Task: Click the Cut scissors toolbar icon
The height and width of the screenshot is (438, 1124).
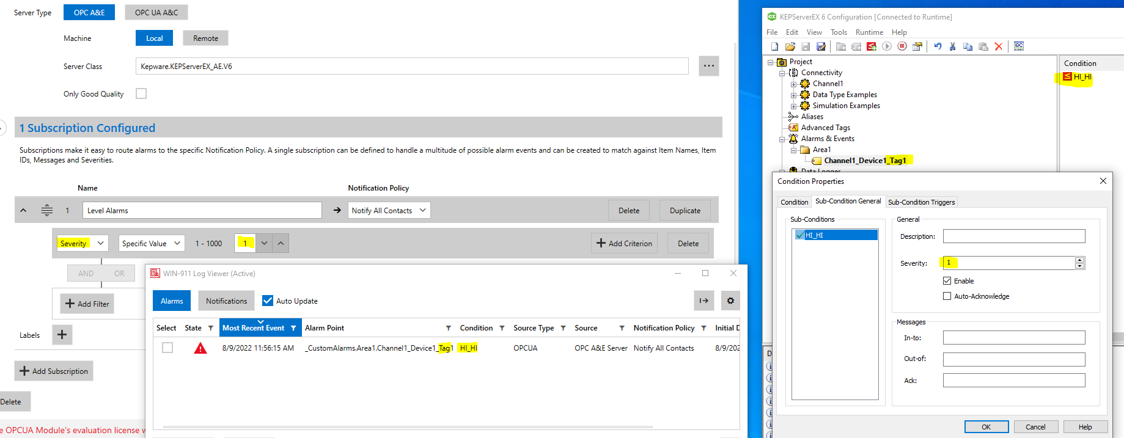Action: [952, 46]
